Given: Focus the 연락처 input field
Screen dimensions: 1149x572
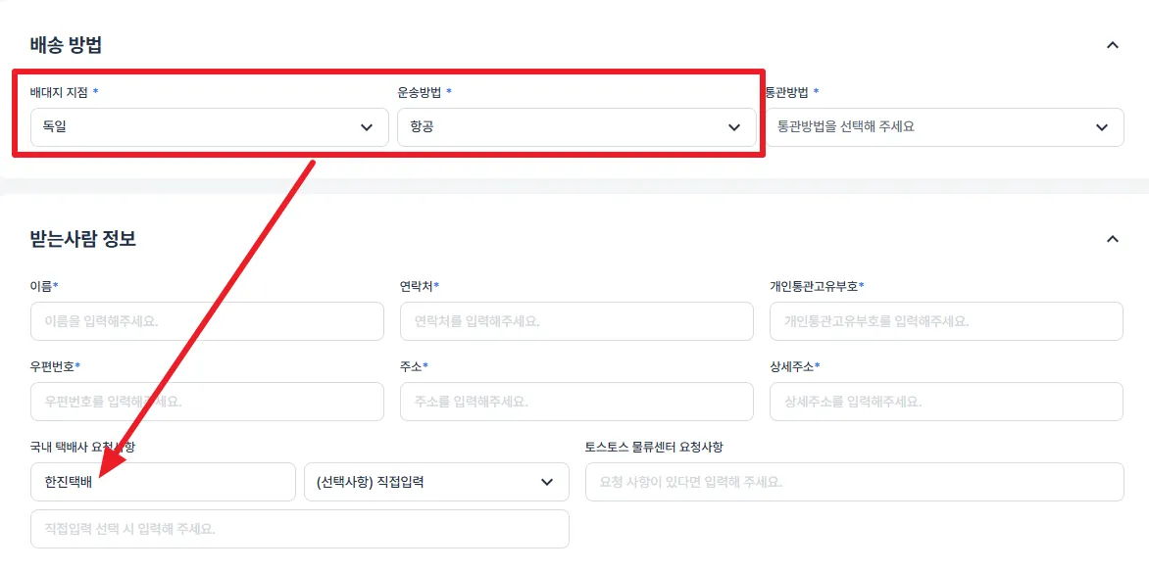Looking at the screenshot, I should pos(576,321).
